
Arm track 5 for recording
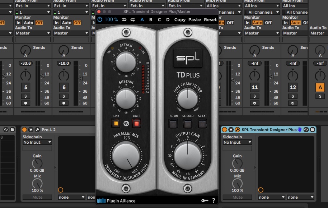click(x=25, y=103)
